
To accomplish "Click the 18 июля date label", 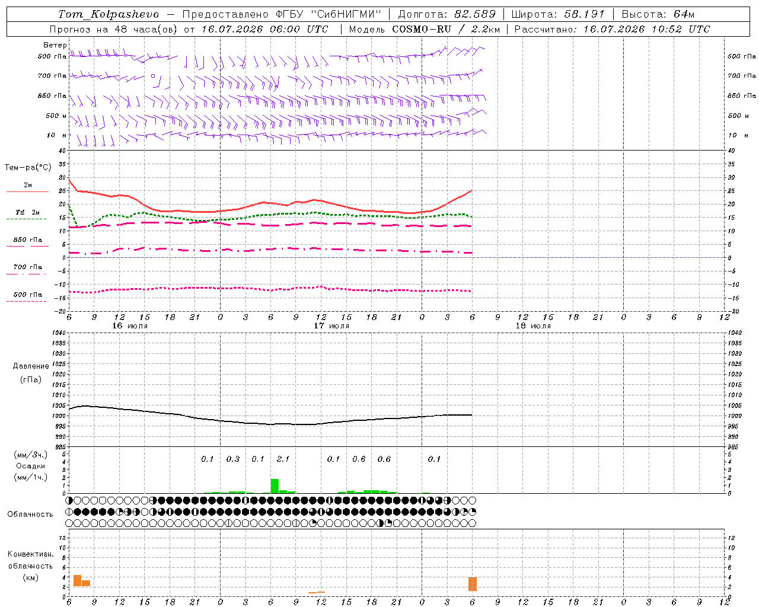I will coord(533,325).
